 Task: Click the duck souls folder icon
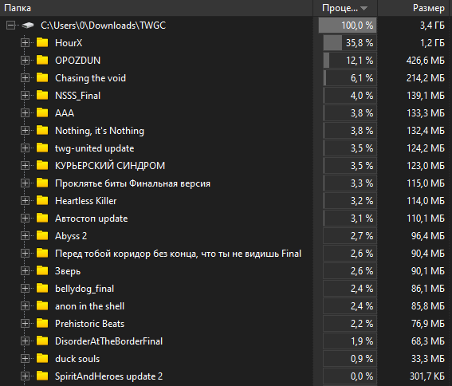click(x=42, y=359)
